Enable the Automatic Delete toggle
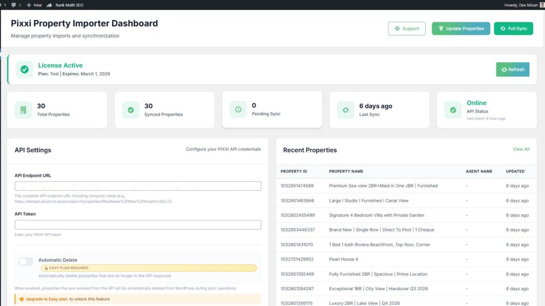This screenshot has width=545, height=306. click(x=26, y=261)
